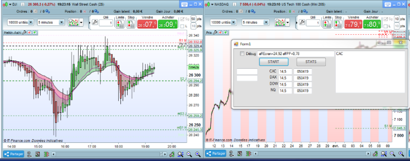Click zoom out magnifier in NASDAQ bottom toolbar
The height and width of the screenshot is (161, 410).
coord(392,154)
